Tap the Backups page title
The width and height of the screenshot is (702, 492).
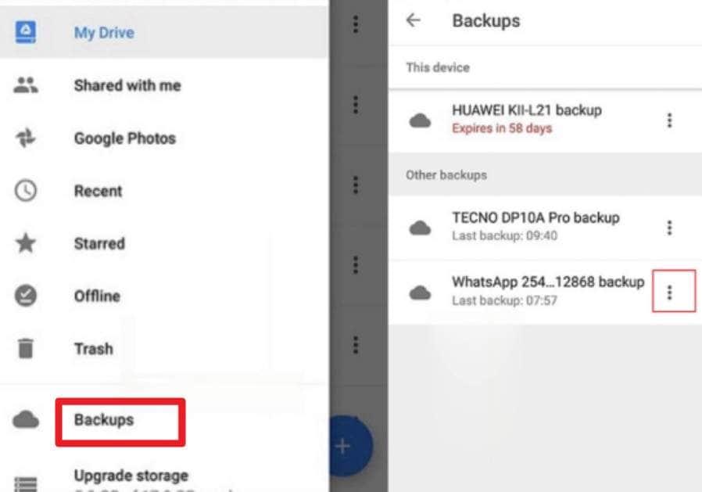point(485,20)
